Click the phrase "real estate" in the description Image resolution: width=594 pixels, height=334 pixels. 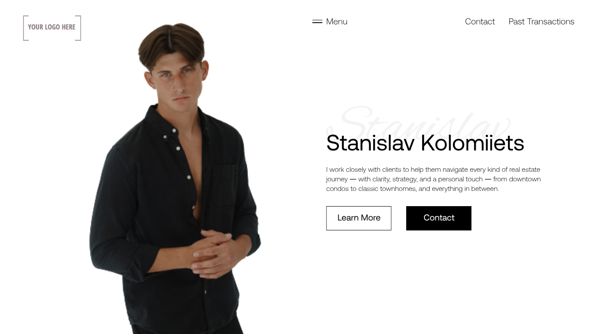click(525, 170)
